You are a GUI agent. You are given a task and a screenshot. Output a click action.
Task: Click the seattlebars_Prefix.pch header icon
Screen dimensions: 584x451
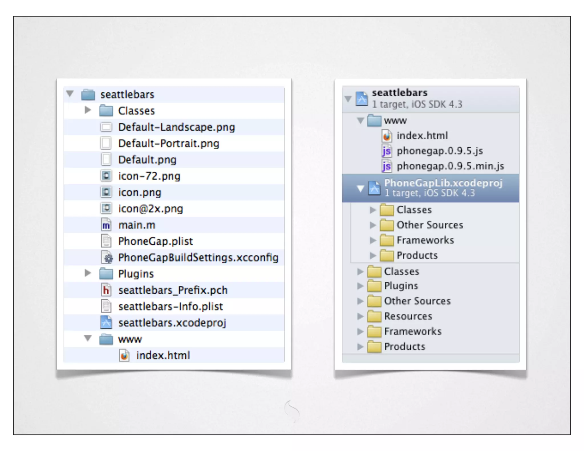pyautogui.click(x=106, y=290)
